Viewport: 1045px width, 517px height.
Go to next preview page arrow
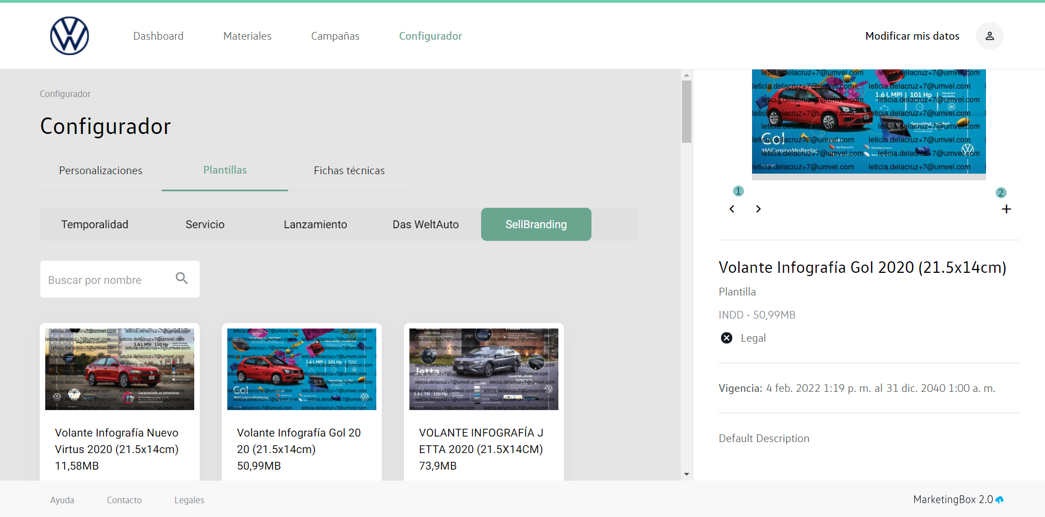click(x=758, y=209)
